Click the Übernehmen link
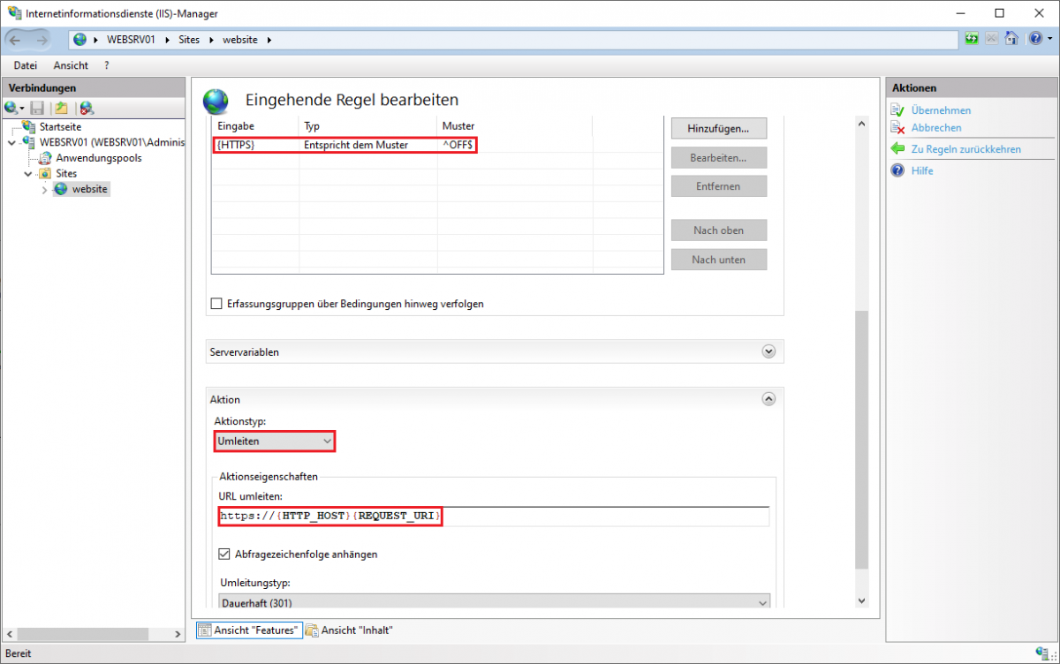 pos(941,110)
